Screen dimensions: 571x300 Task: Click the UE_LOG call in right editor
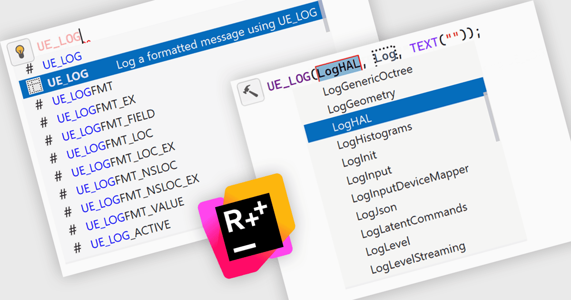click(289, 81)
